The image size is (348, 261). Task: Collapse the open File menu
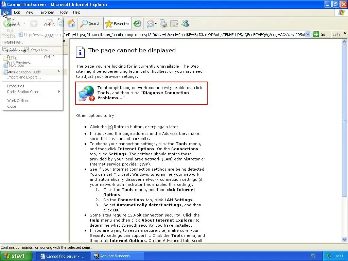point(6,12)
